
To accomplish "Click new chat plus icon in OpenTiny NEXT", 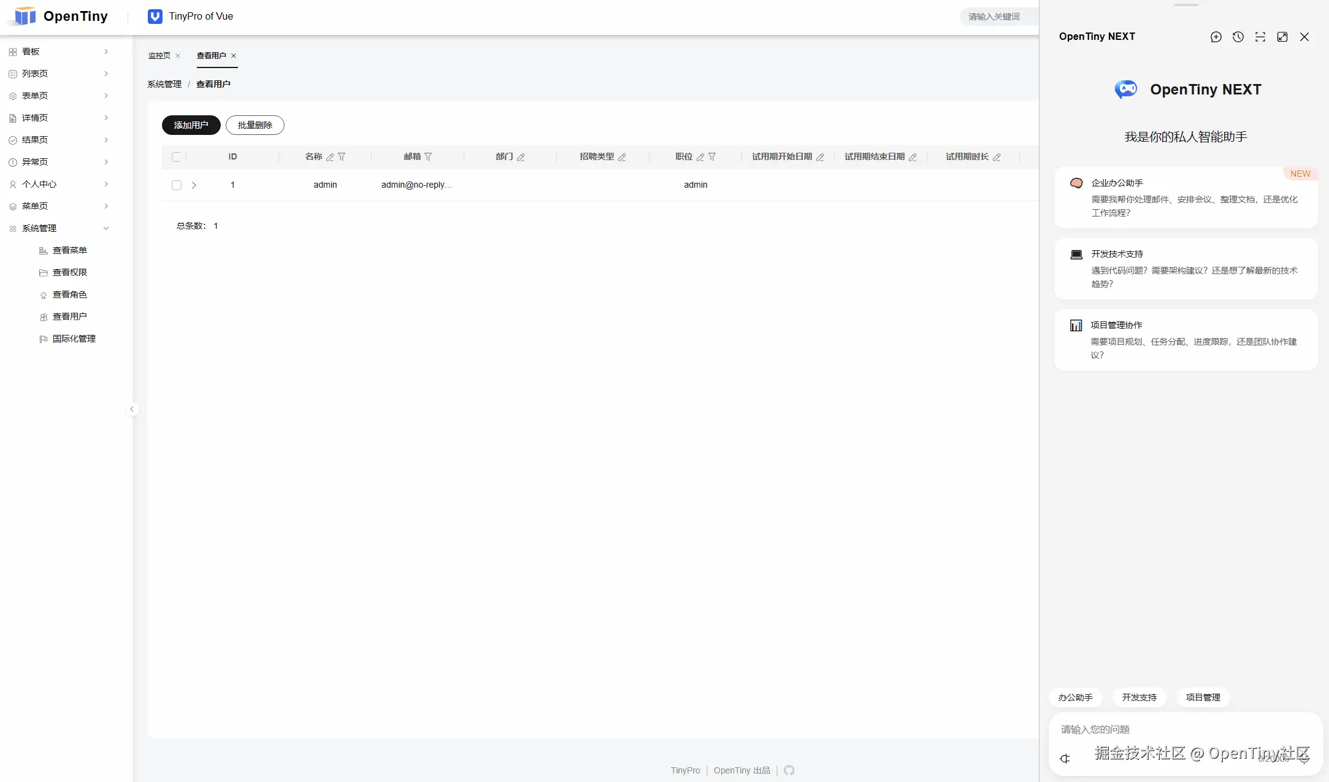I will point(1216,37).
